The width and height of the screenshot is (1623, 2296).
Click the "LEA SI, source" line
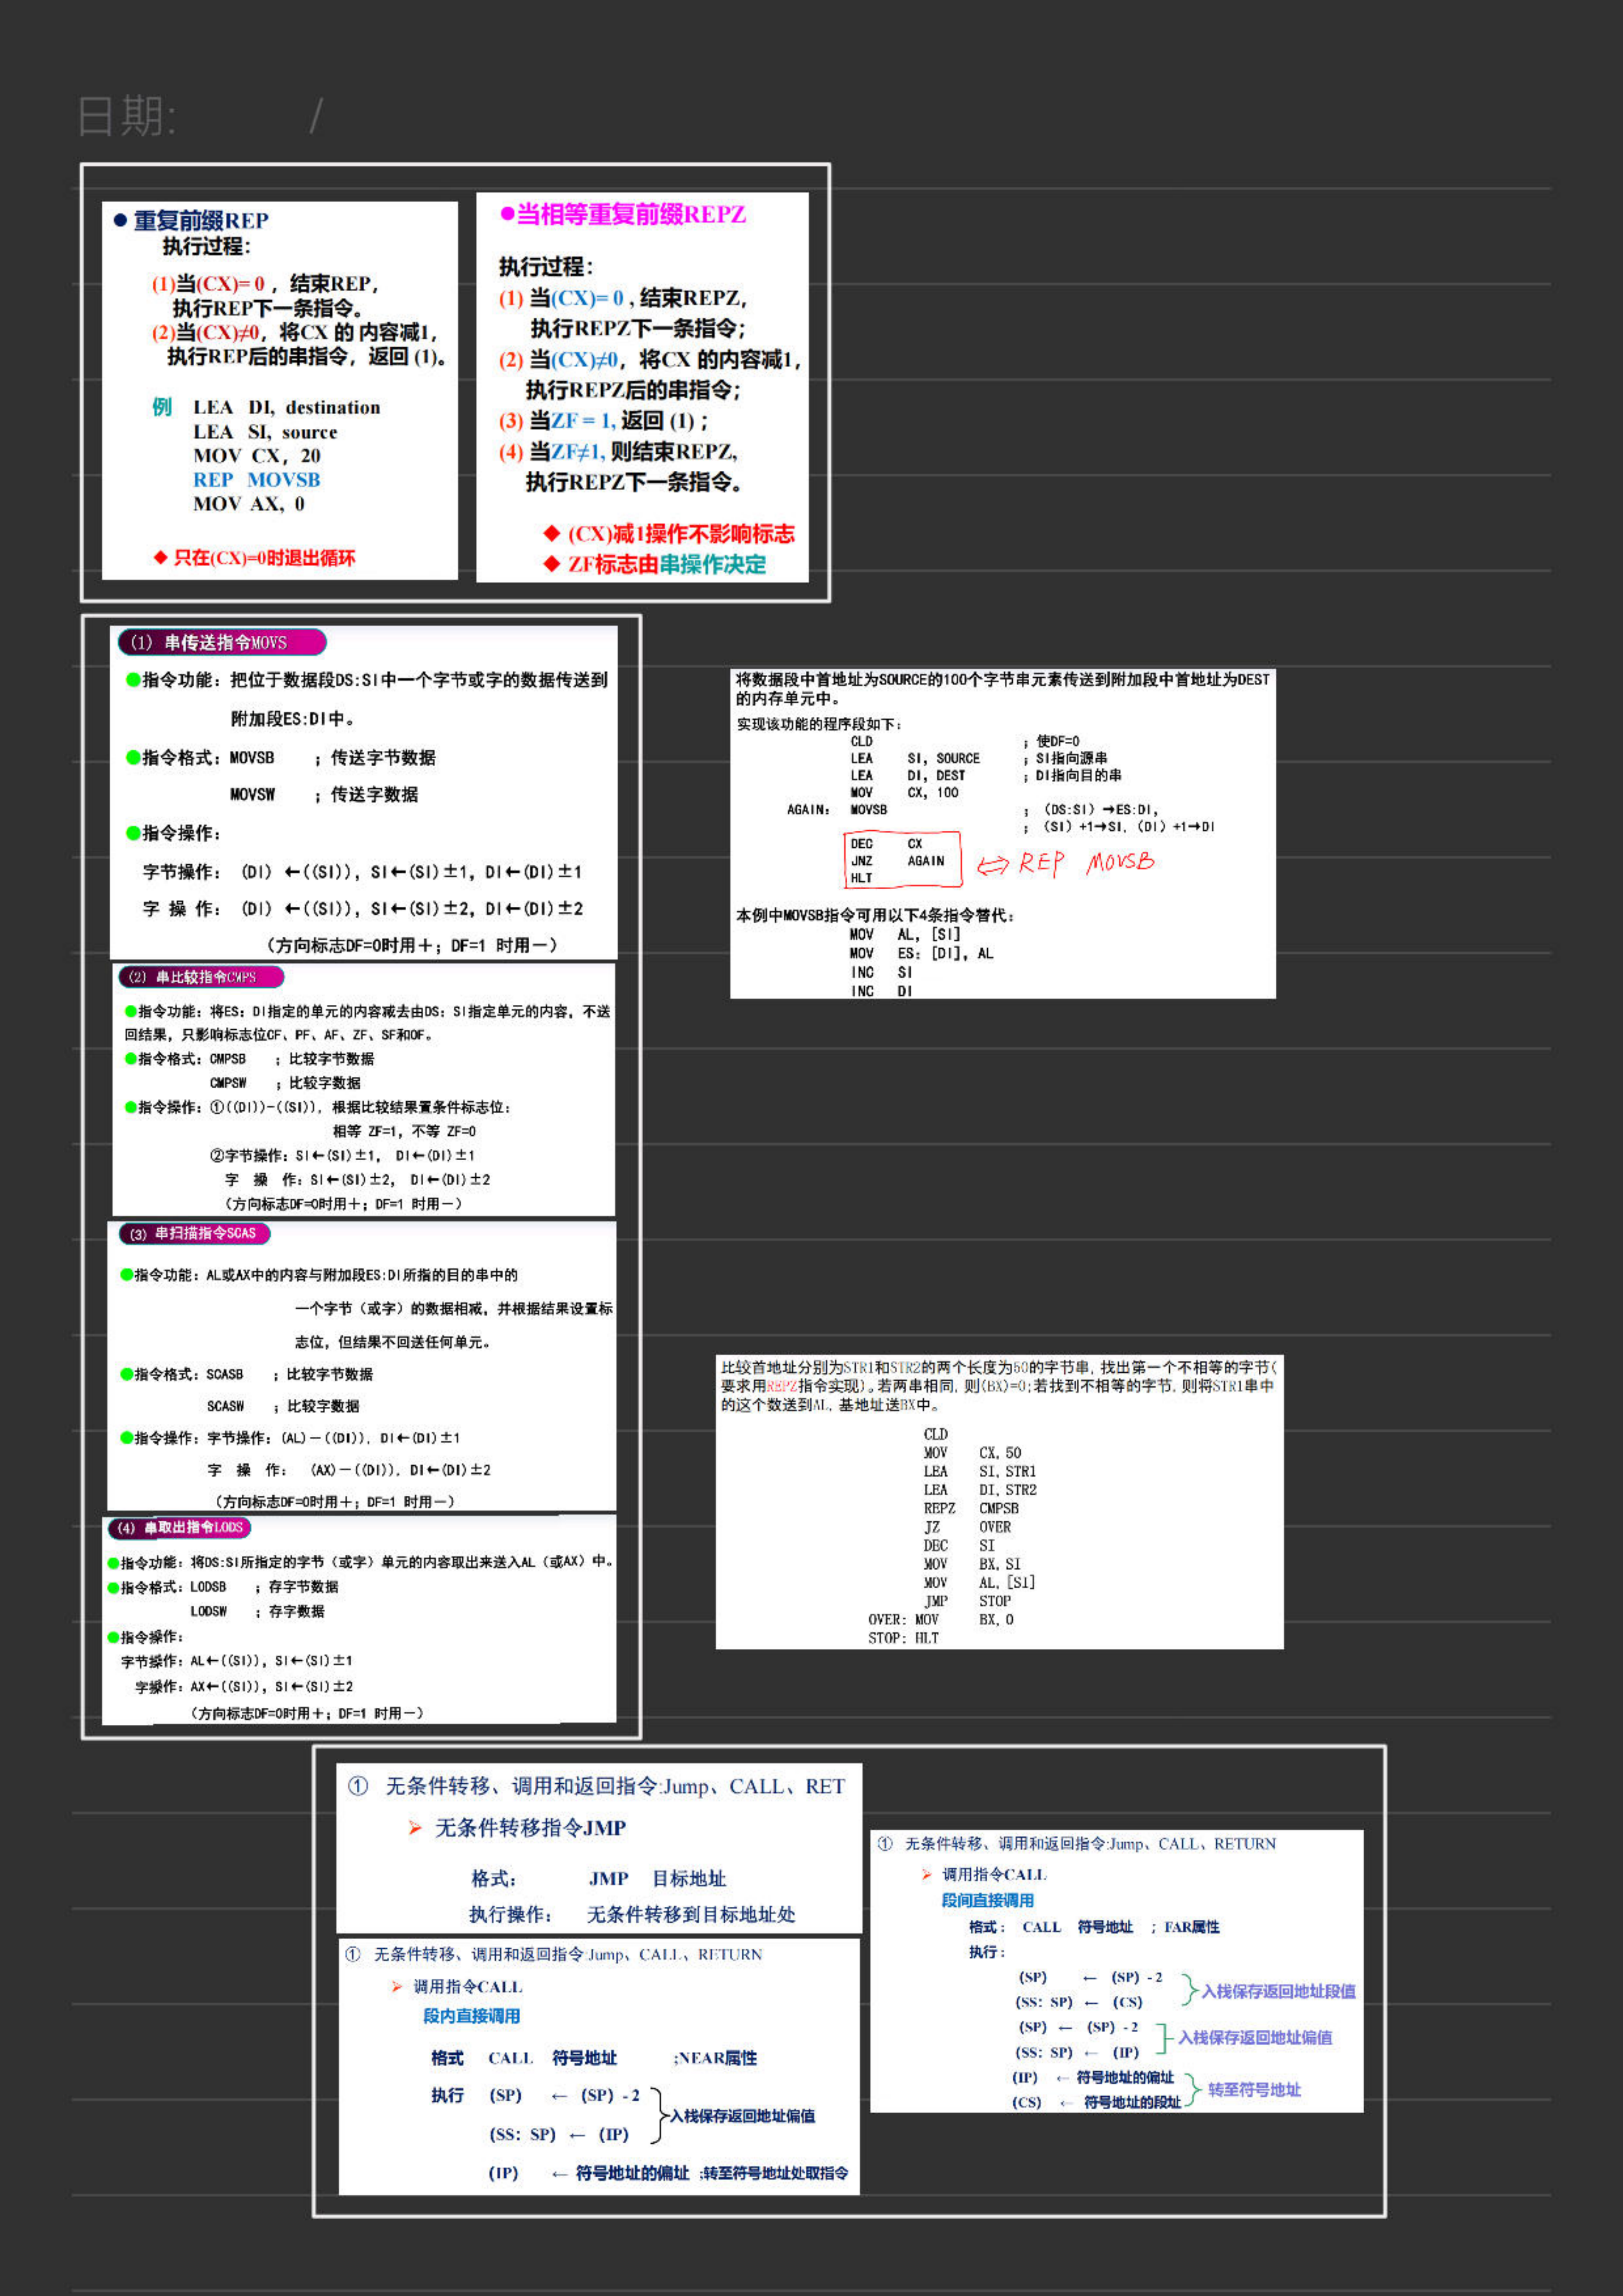[265, 432]
